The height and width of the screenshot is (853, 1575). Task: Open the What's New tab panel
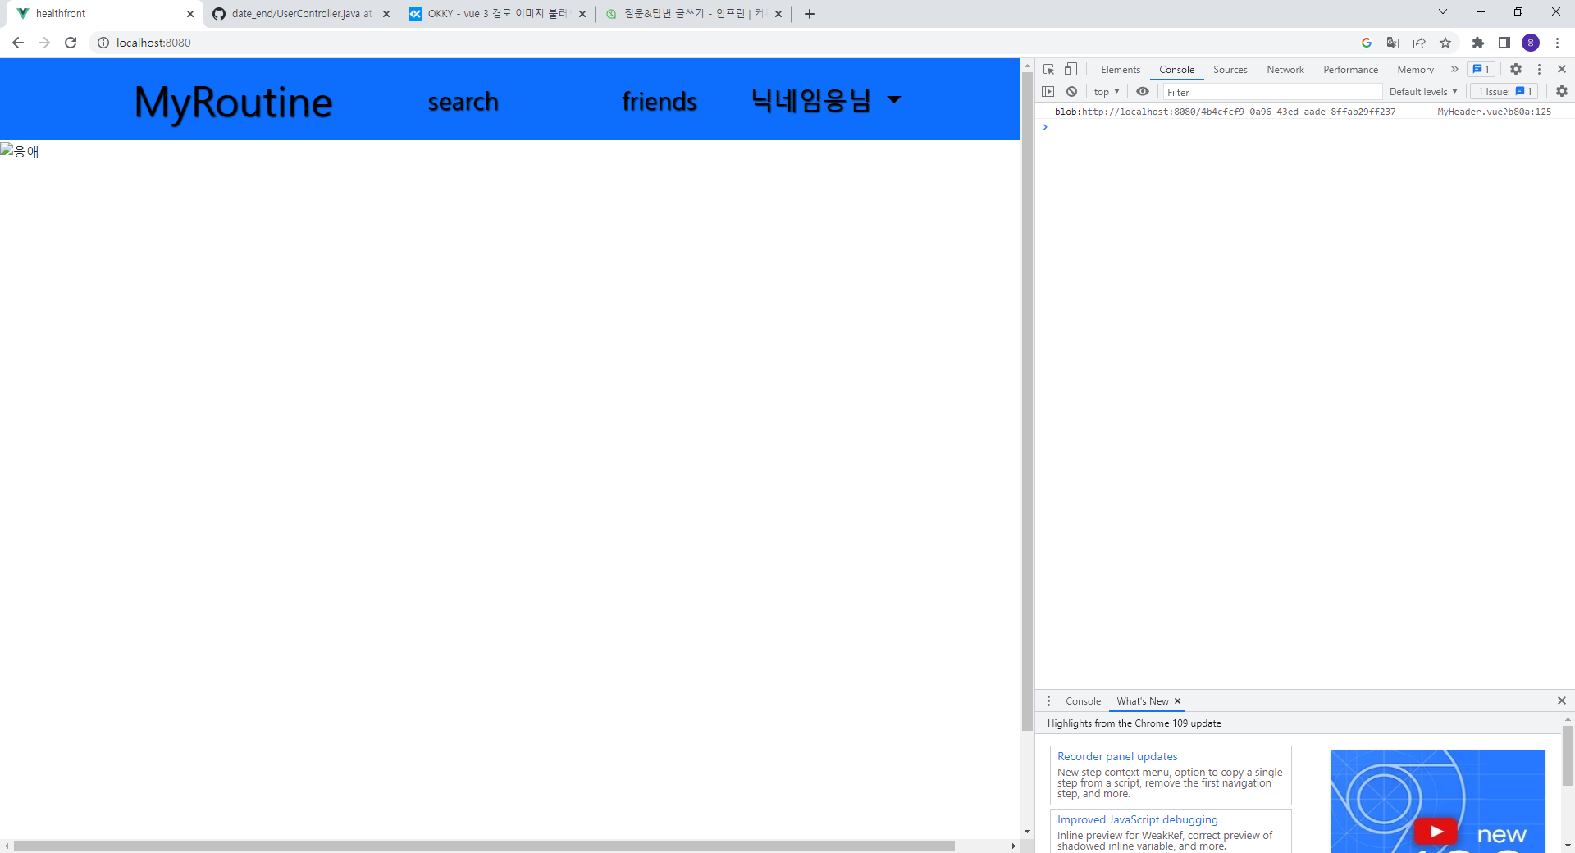(1142, 700)
